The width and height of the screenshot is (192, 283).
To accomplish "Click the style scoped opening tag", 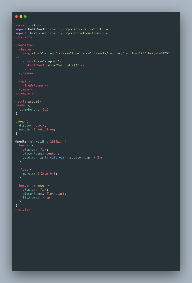I will pos(28,101).
